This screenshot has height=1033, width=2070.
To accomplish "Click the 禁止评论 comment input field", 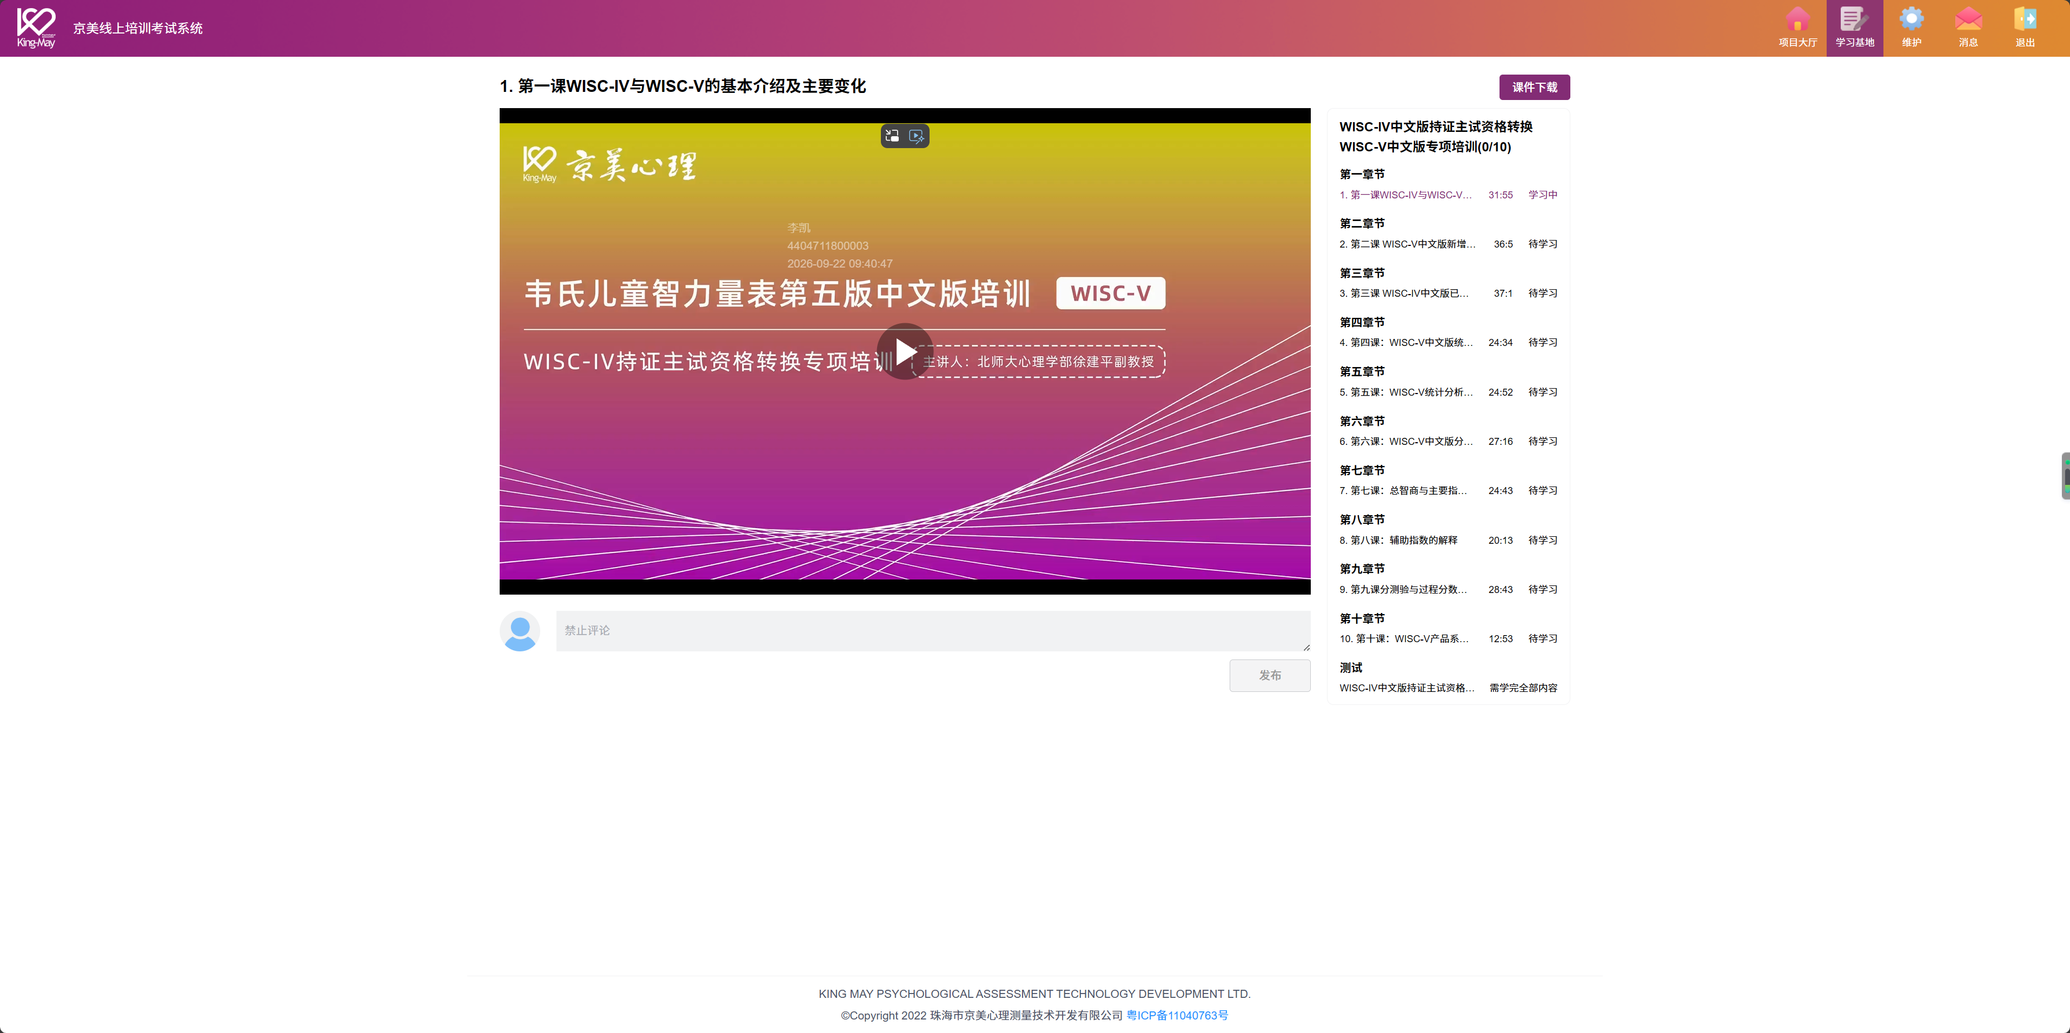I will click(933, 631).
